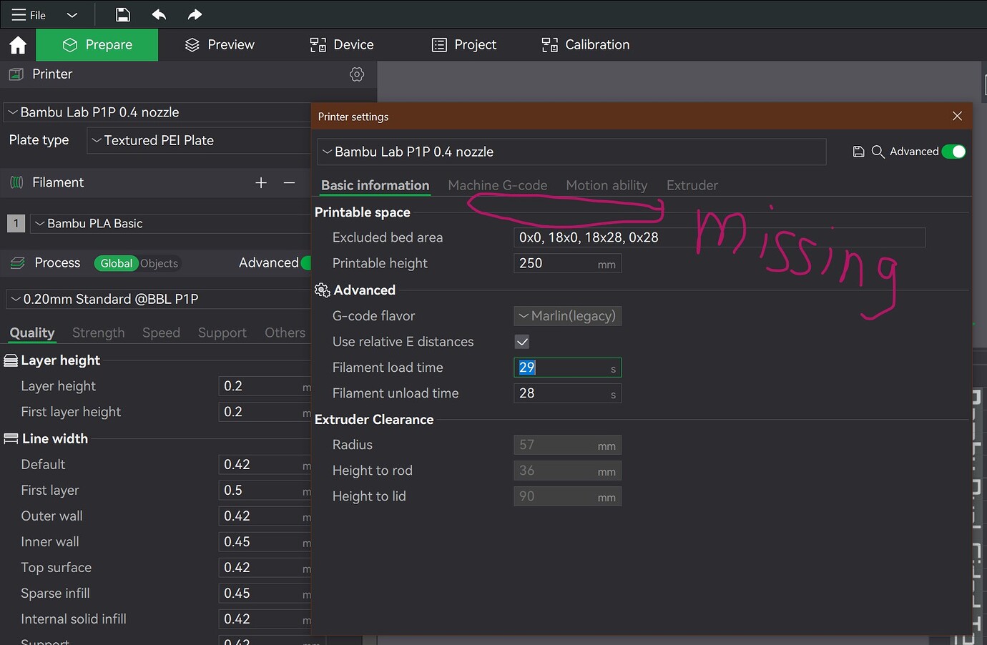Select the Strength process tab
987x645 pixels.
click(99, 333)
